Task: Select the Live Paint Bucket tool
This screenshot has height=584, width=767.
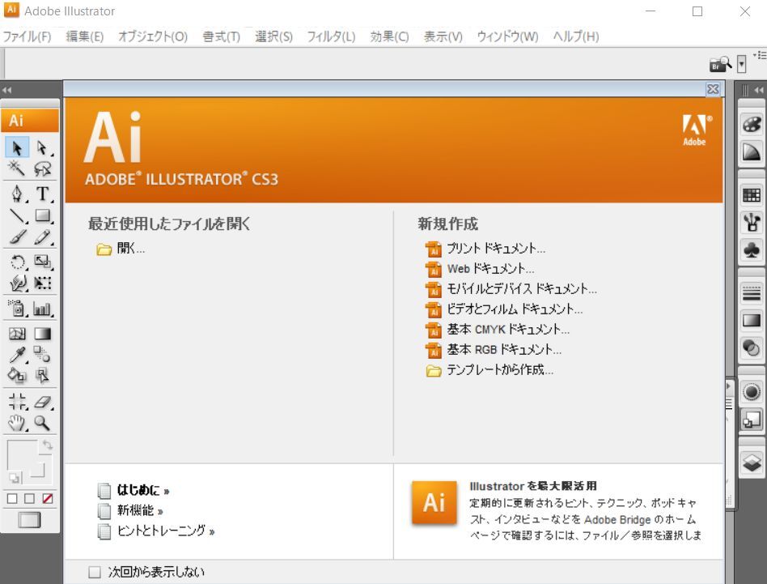Action: [x=17, y=376]
